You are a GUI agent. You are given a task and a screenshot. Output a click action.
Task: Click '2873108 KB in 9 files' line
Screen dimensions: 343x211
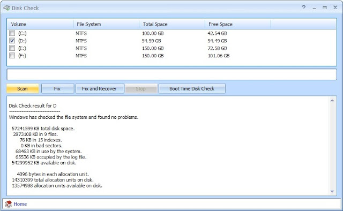35,134
